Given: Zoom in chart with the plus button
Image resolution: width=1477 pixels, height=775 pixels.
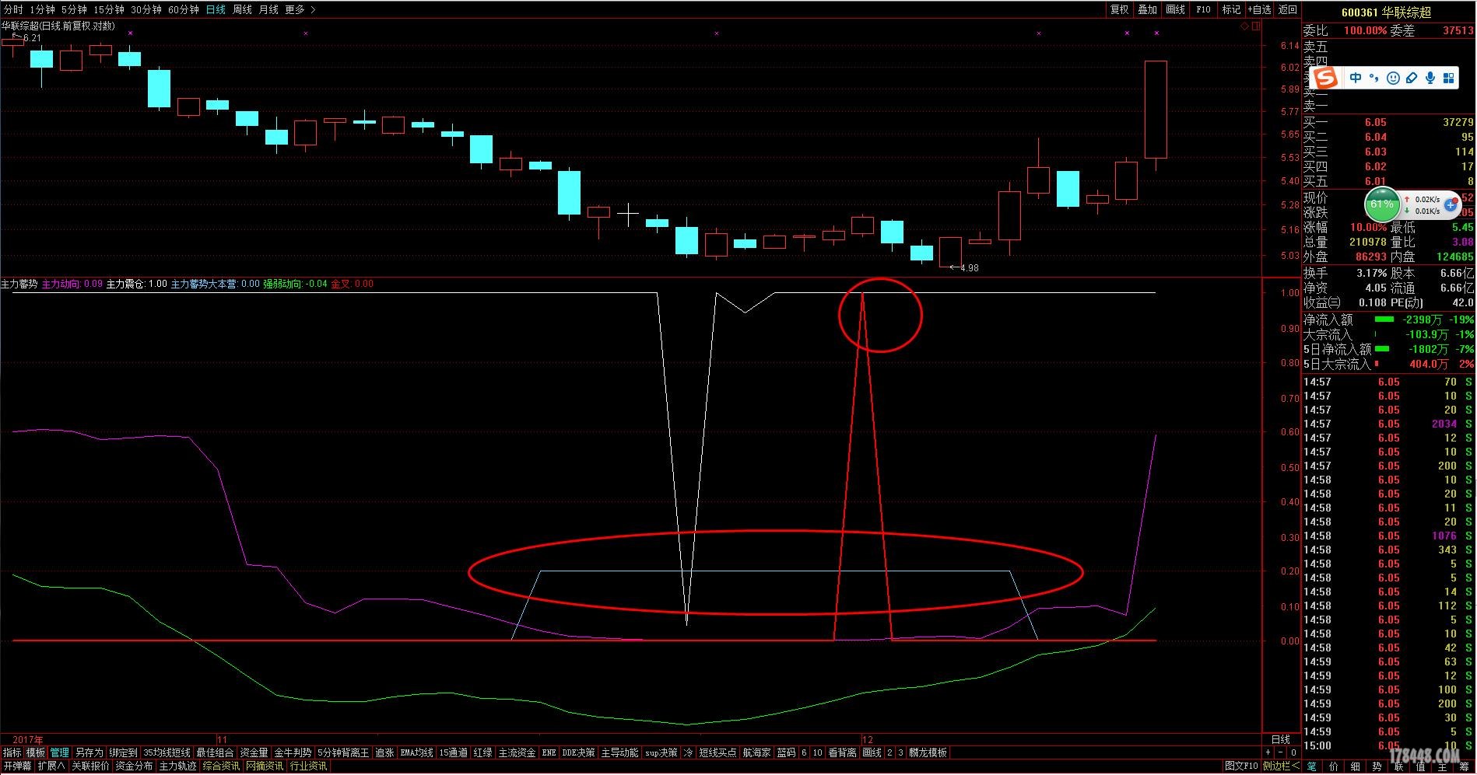Looking at the screenshot, I should pyautogui.click(x=1268, y=752).
